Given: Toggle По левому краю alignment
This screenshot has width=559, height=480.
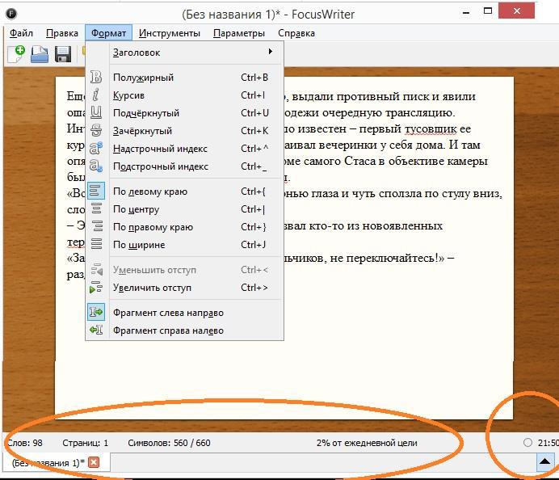Looking at the screenshot, I should click(149, 192).
